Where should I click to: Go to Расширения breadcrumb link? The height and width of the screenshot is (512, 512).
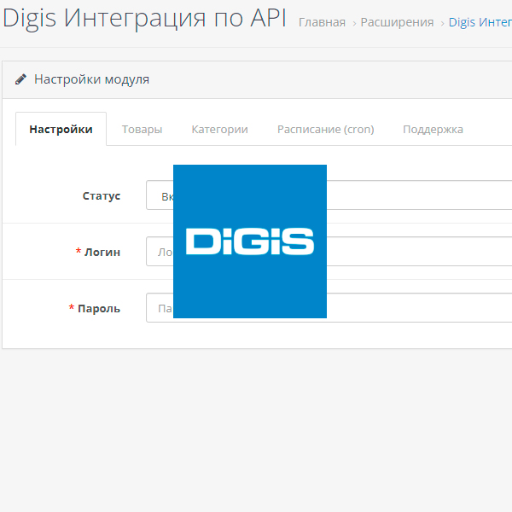[x=397, y=22]
